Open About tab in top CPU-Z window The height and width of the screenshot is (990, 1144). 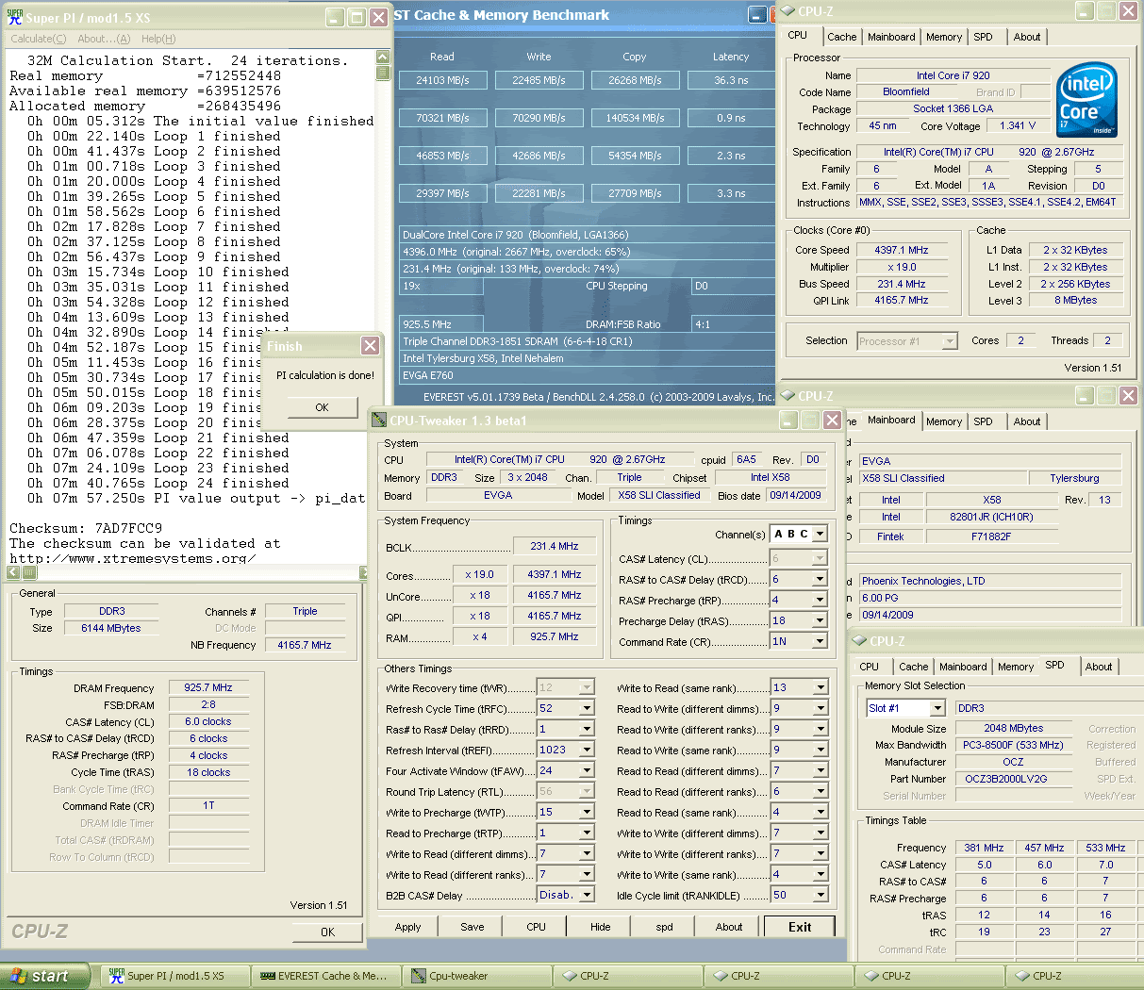coord(1027,37)
